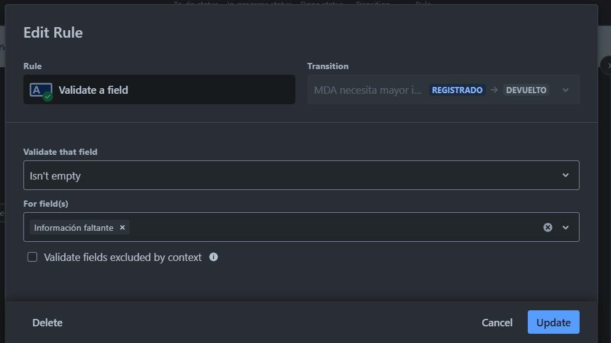Click inside the For field(s) input area
611x343 pixels.
(335, 227)
